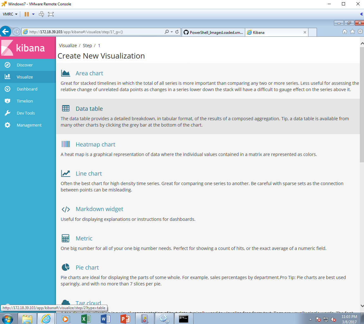Click the address bar search magnifier
Viewport: 364px width, 324px height.
point(167,32)
